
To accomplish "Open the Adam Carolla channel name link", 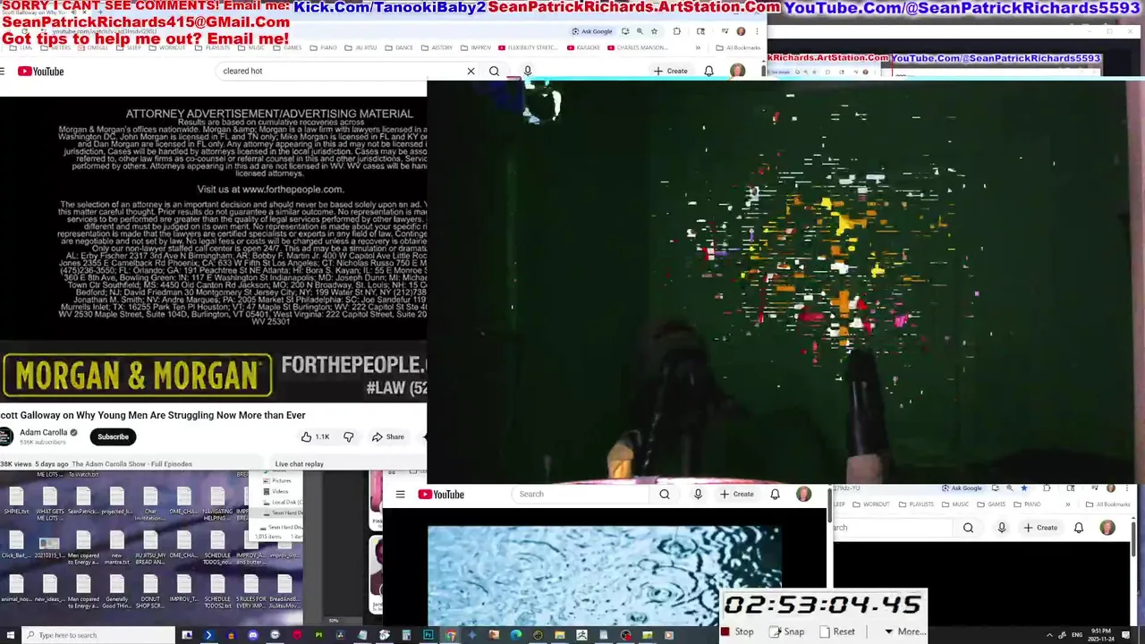I will click(44, 432).
